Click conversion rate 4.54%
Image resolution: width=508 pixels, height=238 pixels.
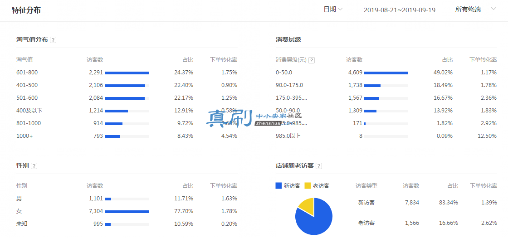point(230,136)
